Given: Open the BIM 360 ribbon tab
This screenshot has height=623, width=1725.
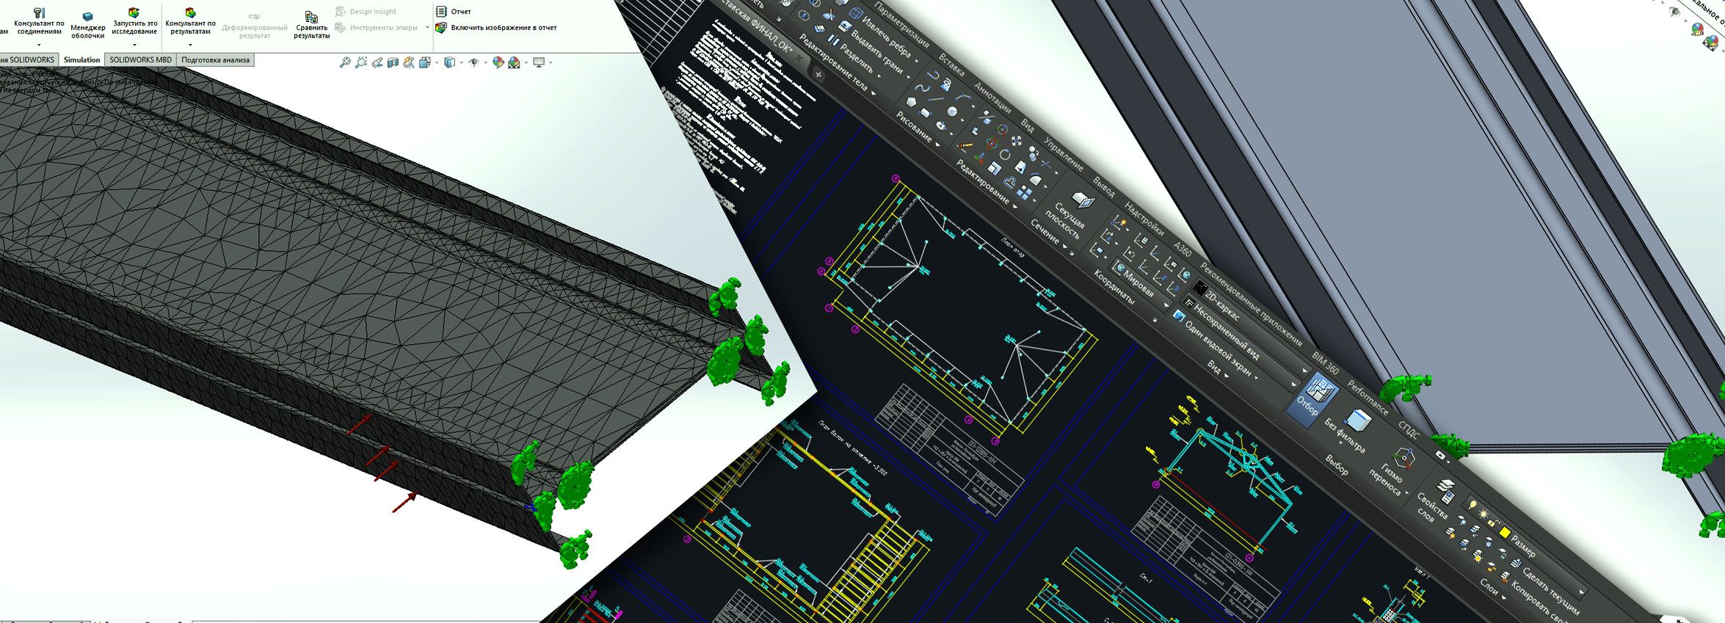Looking at the screenshot, I should coord(1325,362).
